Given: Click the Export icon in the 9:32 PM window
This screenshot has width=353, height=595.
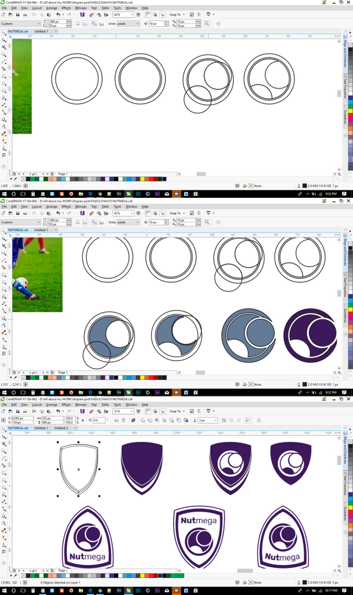Looking at the screenshot, I should [x=99, y=213].
